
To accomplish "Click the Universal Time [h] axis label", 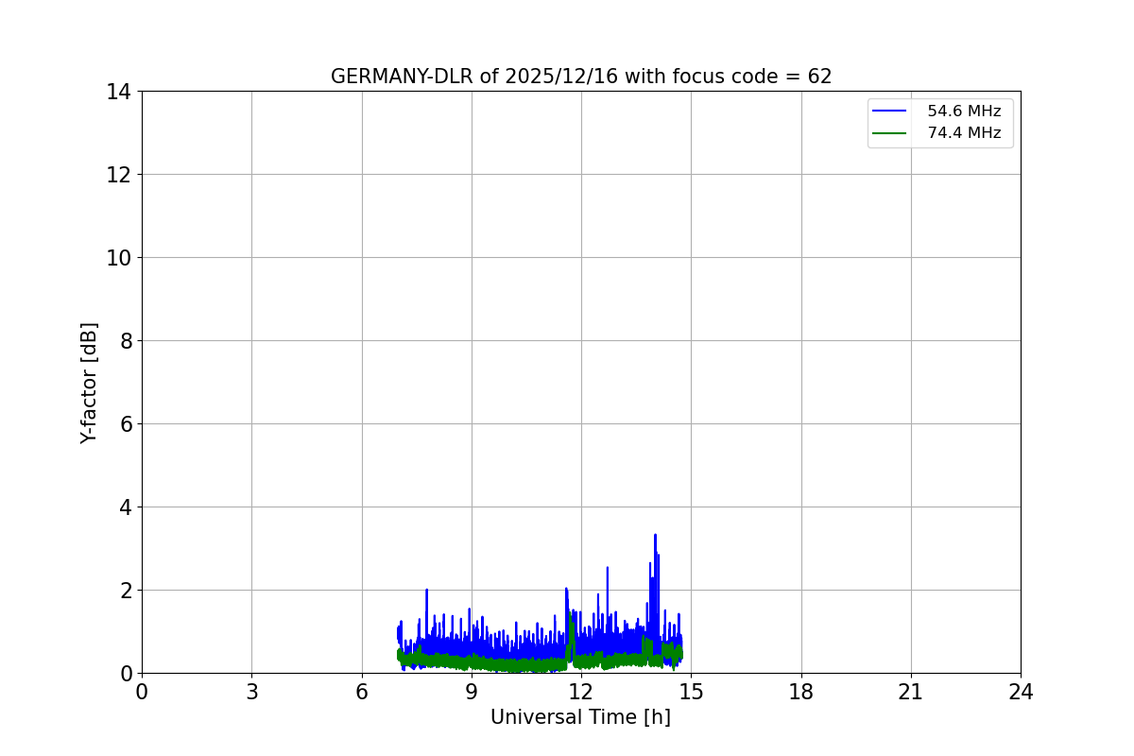I will 580,717.
